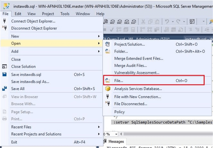Select Results to Text icon
213x148 pixels.
pyautogui.click(x=166, y=29)
